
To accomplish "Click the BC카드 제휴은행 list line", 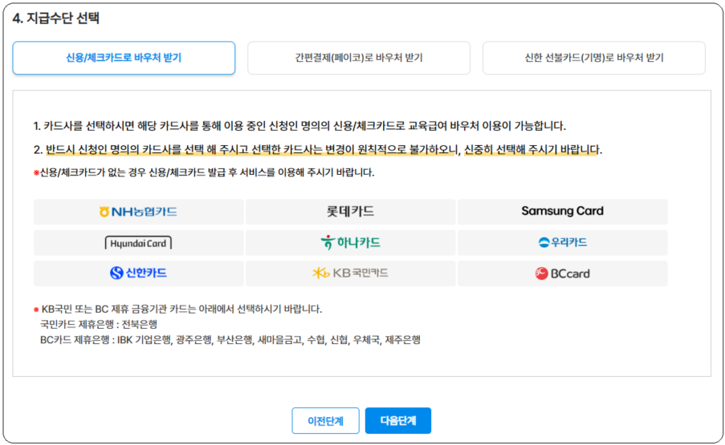I will point(230,340).
